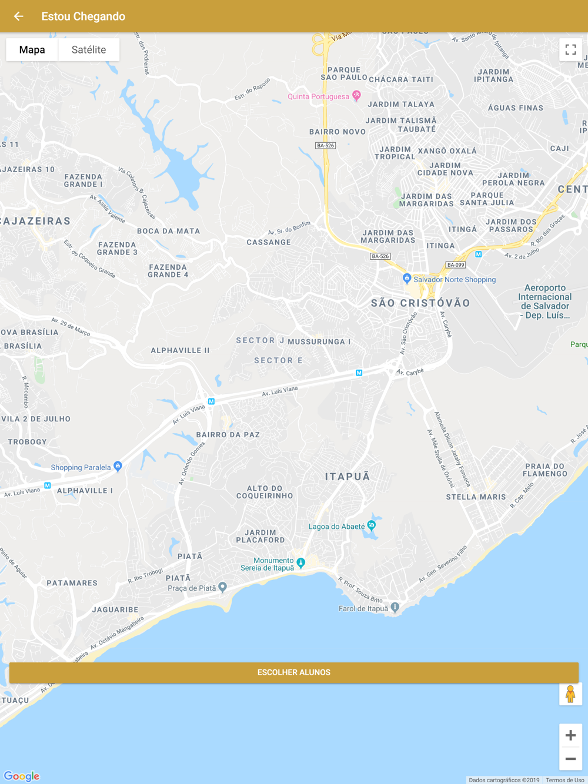Select the Salvador Norte Shopping marker

tap(406, 279)
